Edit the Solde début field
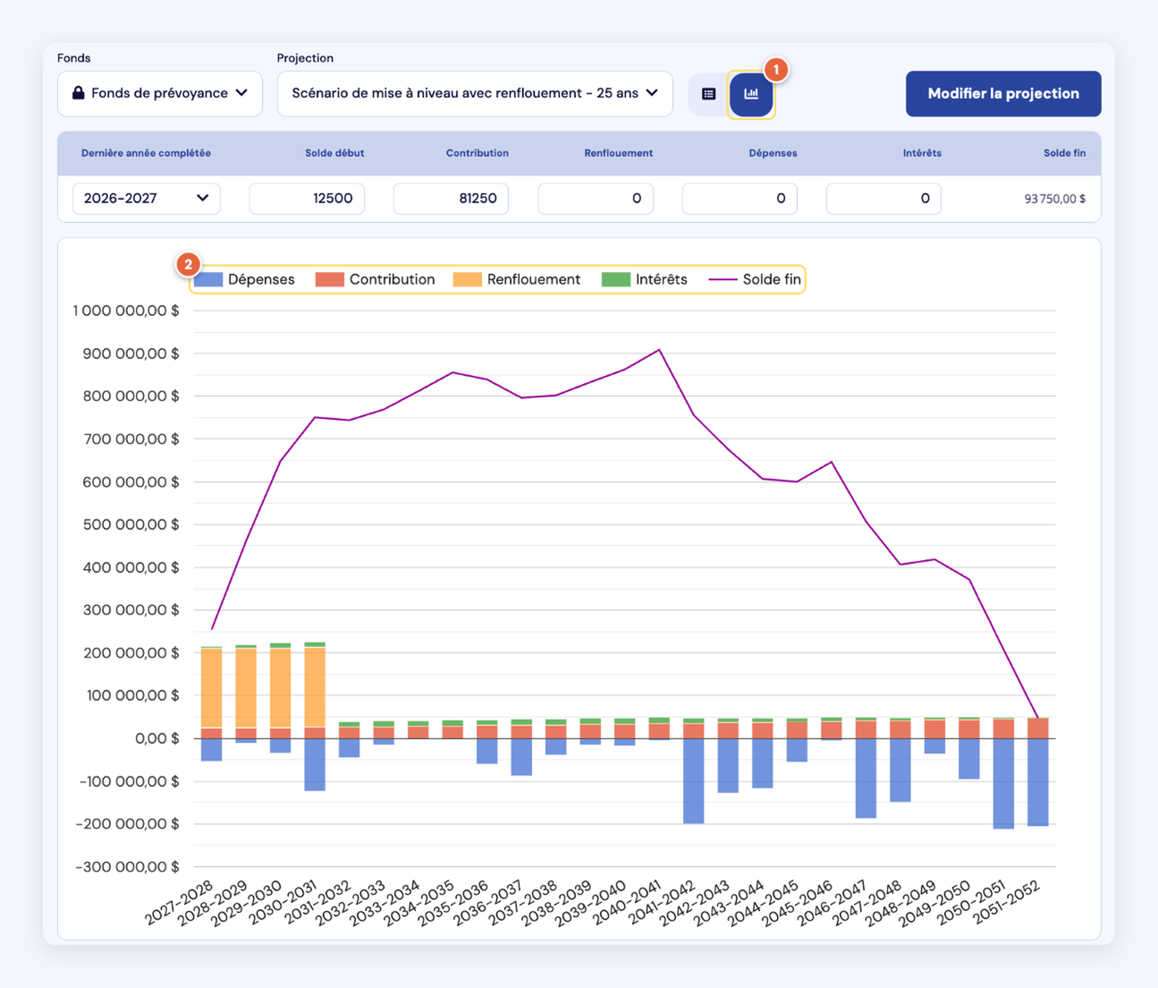 pyautogui.click(x=307, y=199)
